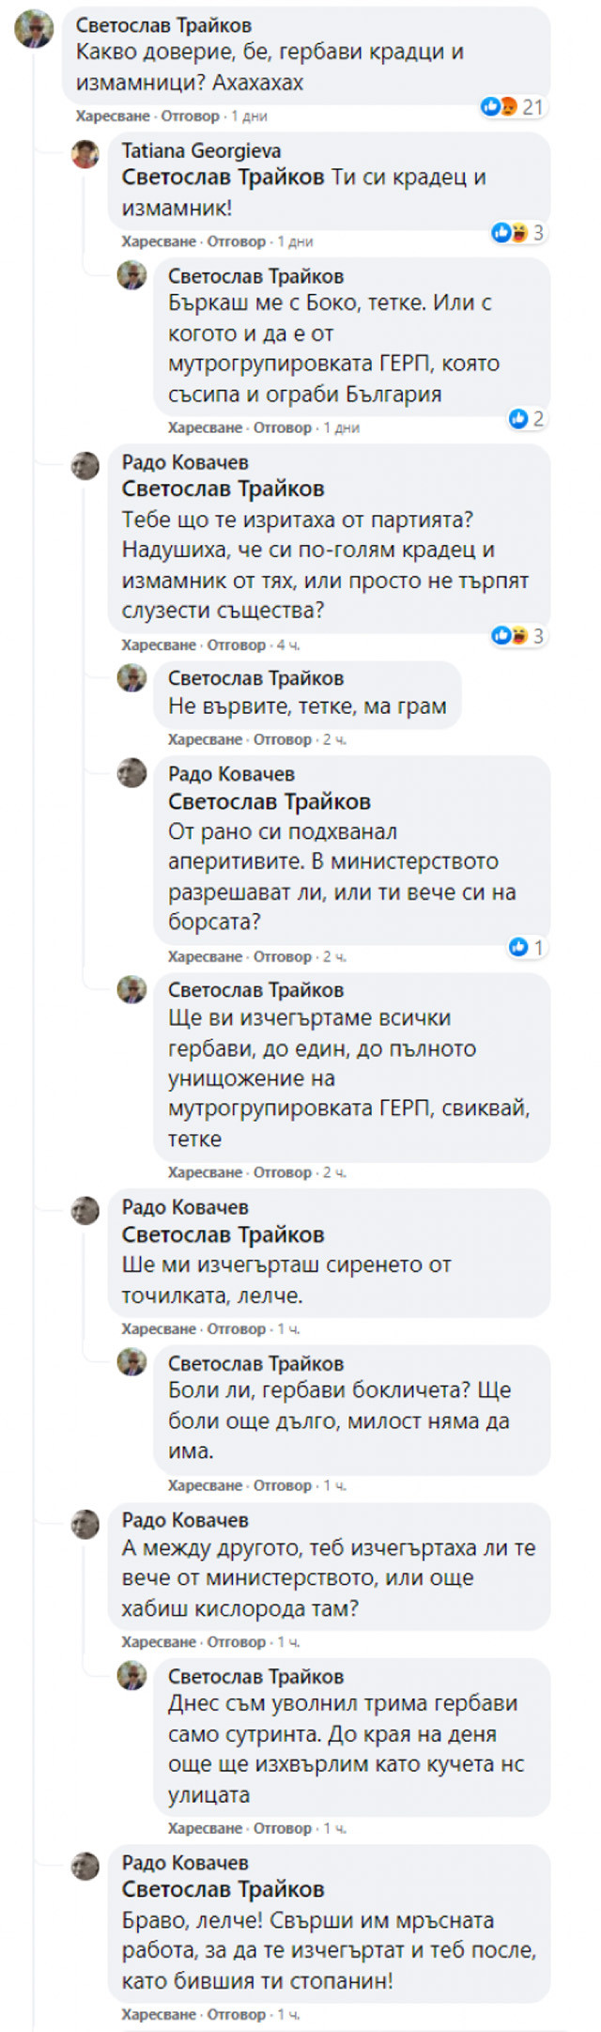601x2032 pixels.
Task: Click "Отговор" under the "Боли ли, гербави" reply
Action: click(x=283, y=1485)
